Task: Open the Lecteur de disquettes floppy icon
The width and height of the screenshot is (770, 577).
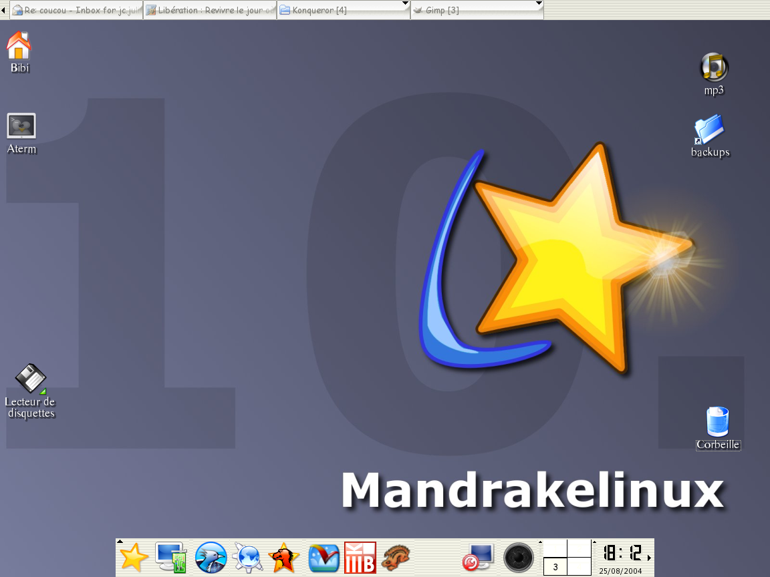Action: [x=31, y=378]
